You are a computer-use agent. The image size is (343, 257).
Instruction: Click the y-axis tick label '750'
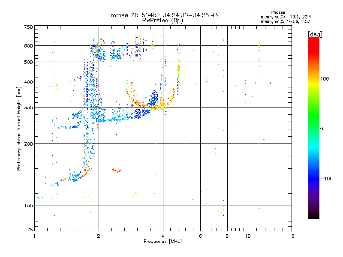coord(29,27)
